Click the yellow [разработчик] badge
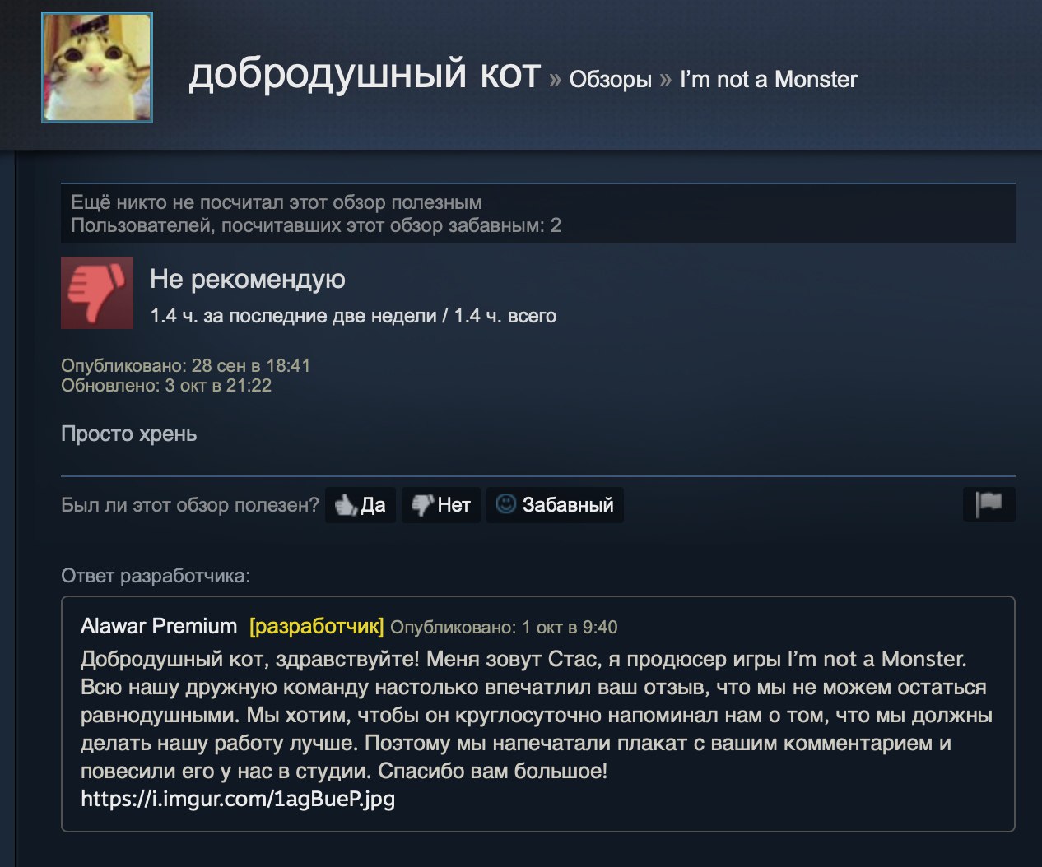The height and width of the screenshot is (867, 1042). 317,627
